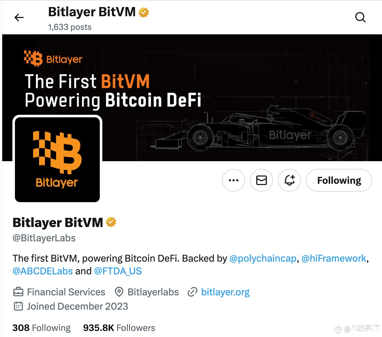This screenshot has width=382, height=337.
Task: Send a message via the envelope icon
Action: [x=262, y=180]
